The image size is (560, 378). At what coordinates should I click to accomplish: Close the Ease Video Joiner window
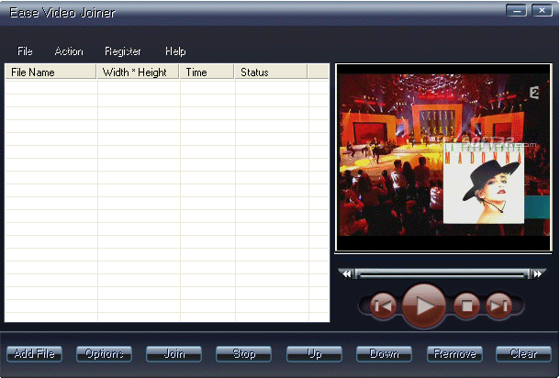pos(542,11)
